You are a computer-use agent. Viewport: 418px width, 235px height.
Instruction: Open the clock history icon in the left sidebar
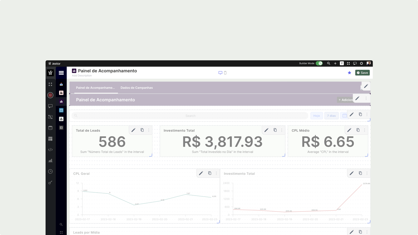[50, 171]
